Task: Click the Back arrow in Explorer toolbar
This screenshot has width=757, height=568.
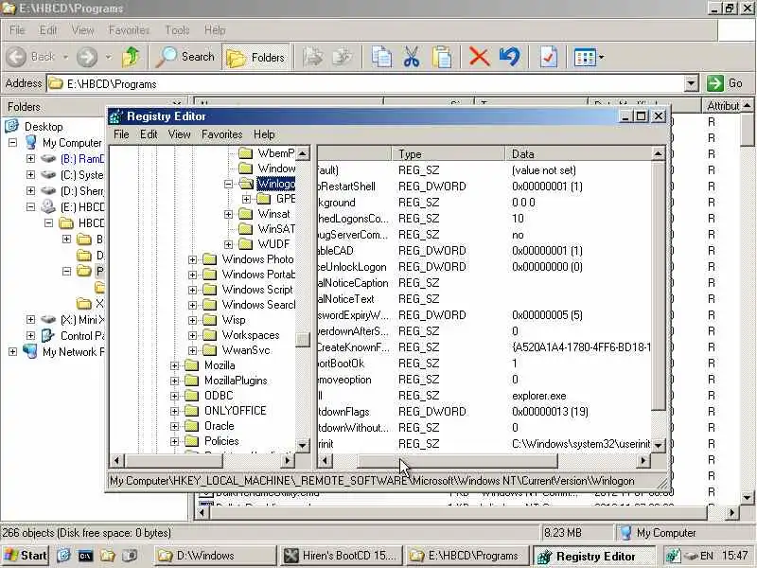Action: click(16, 57)
